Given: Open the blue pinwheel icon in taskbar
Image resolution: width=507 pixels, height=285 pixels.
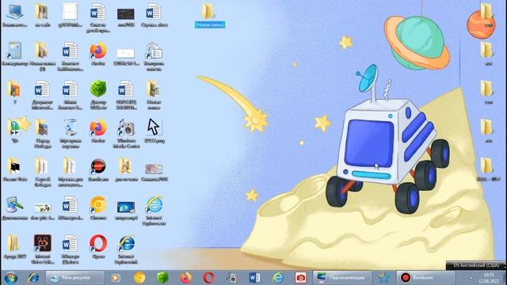Looking at the screenshot, I should pyautogui.click(x=383, y=278).
